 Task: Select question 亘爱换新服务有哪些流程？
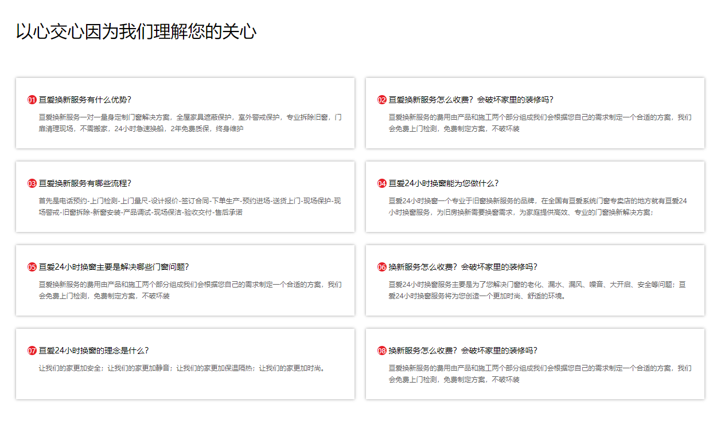(x=85, y=183)
